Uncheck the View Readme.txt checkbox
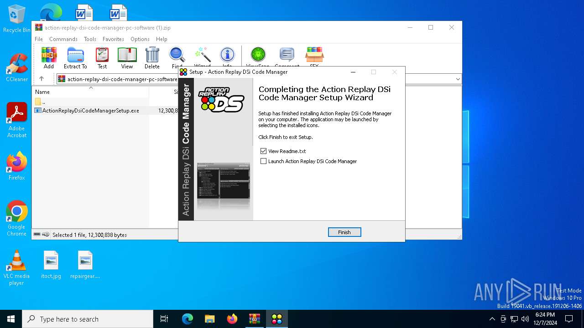 [263, 151]
